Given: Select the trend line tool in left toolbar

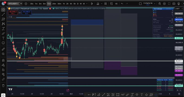Looking at the screenshot, I should pyautogui.click(x=3, y=14).
